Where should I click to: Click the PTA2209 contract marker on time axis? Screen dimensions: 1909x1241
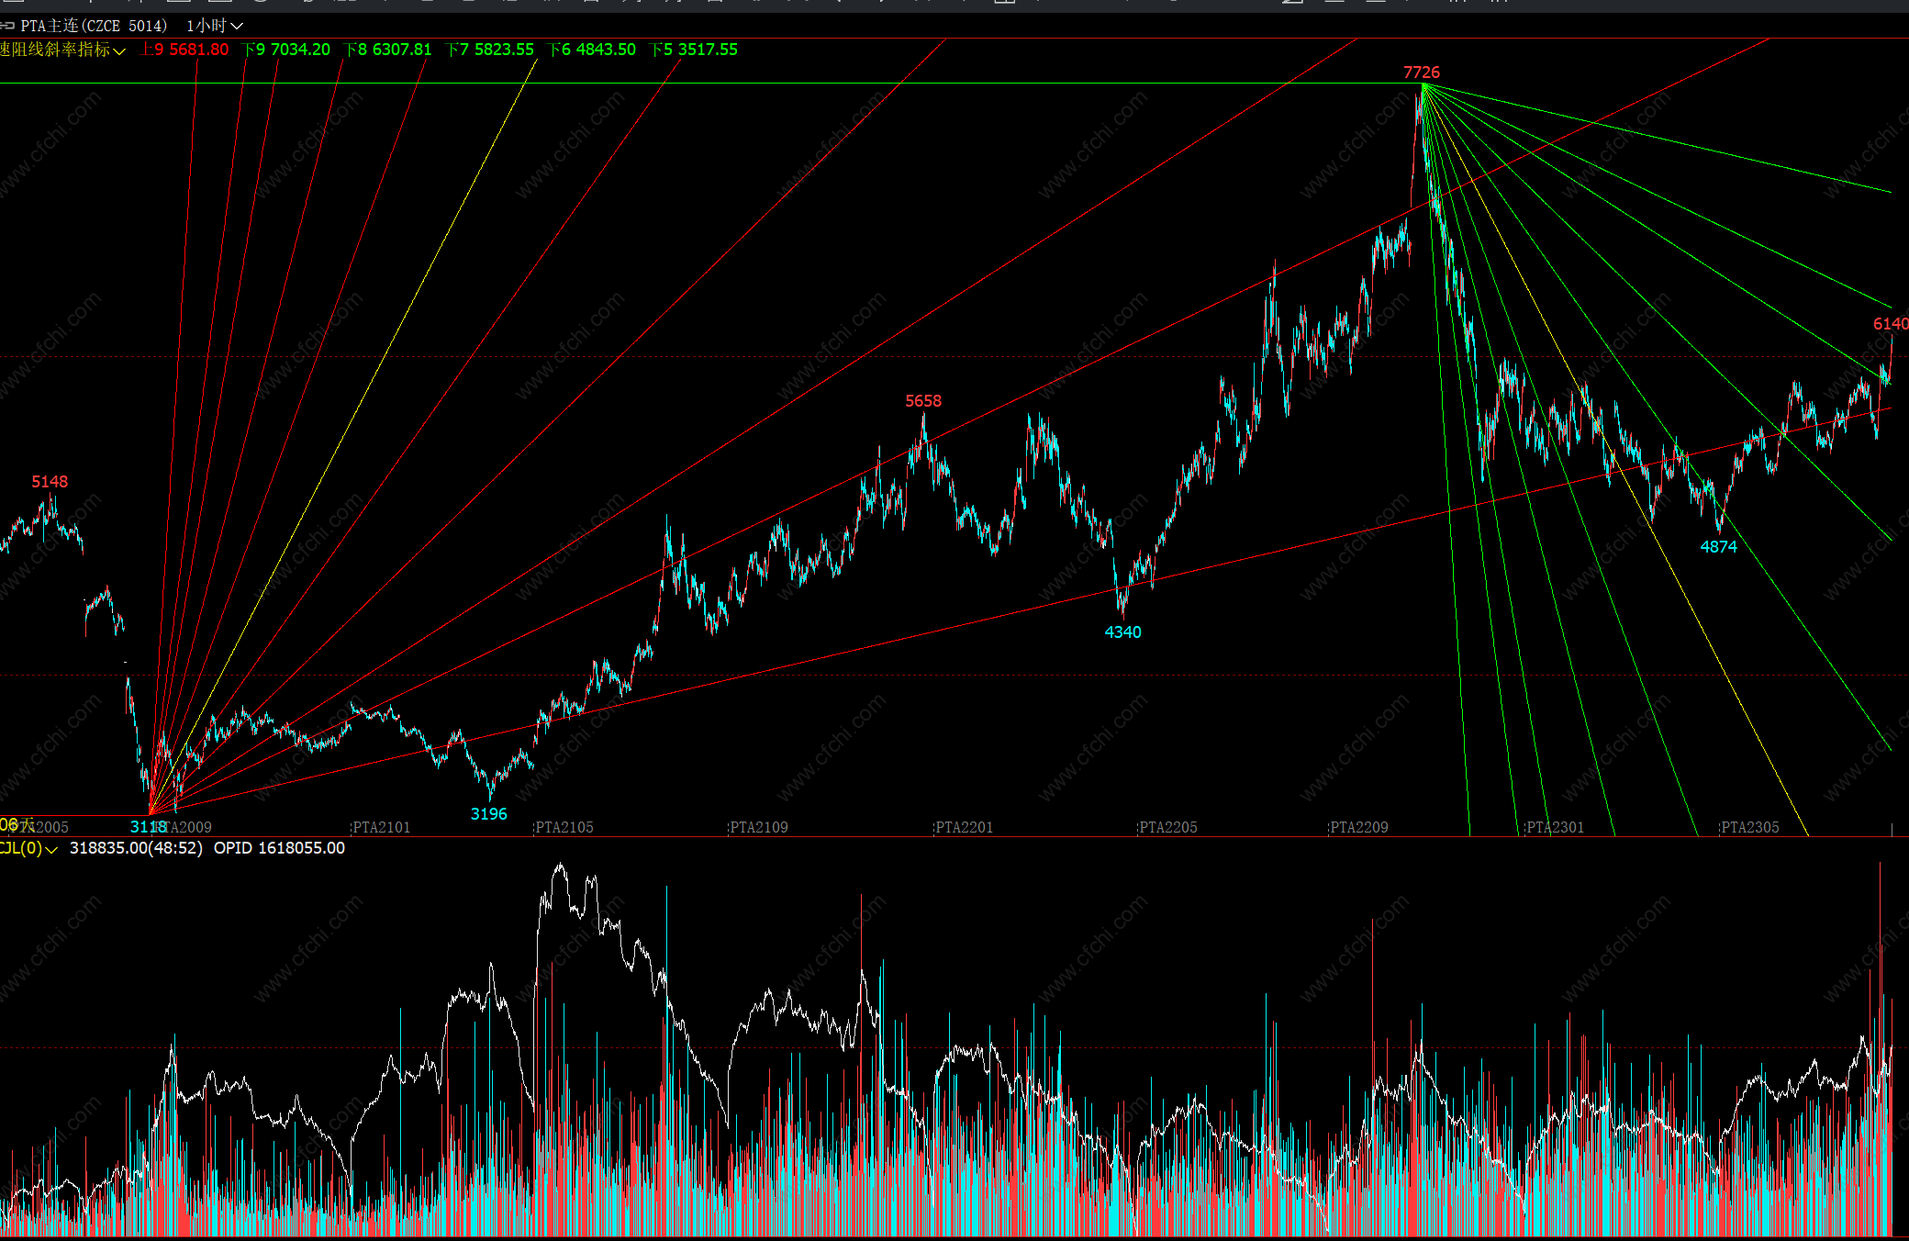(1358, 827)
